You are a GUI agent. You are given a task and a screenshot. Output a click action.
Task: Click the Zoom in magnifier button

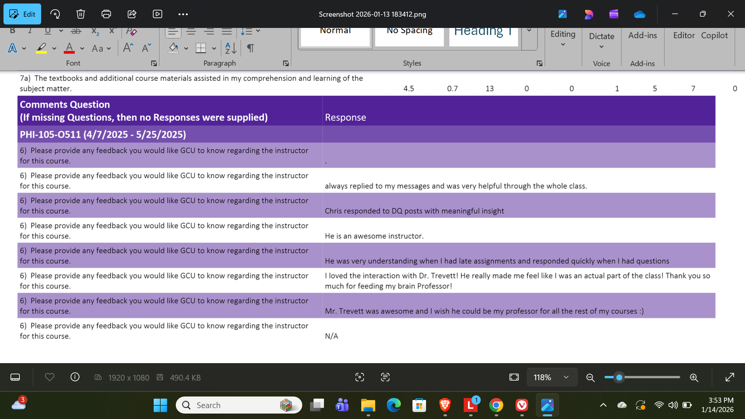(x=694, y=377)
